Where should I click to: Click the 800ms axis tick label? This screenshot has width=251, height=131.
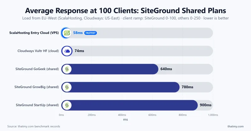tap(183, 115)
